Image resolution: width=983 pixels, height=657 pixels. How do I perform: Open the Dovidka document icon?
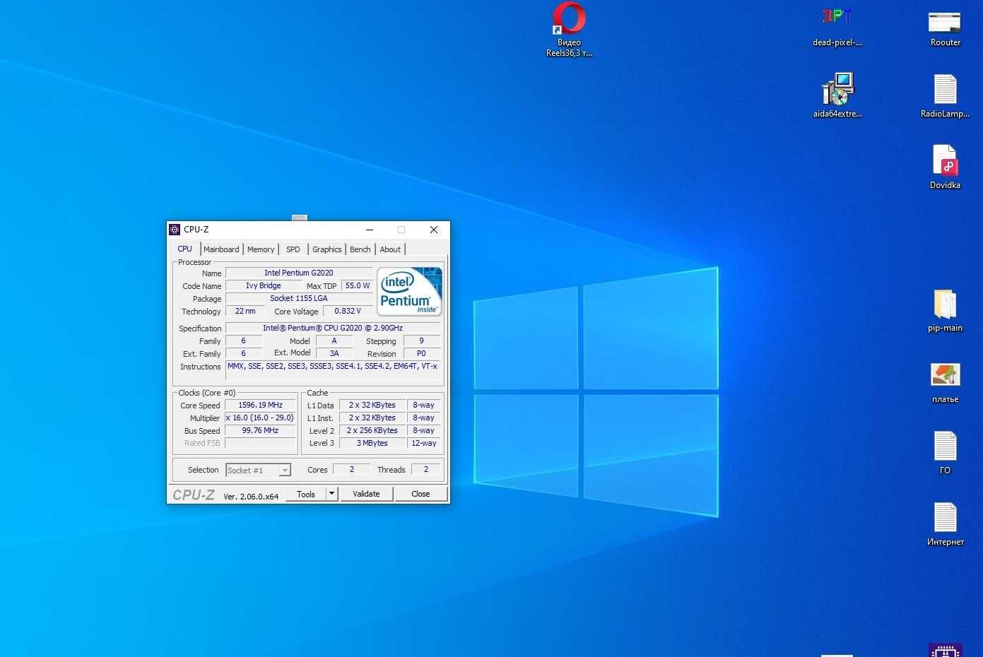point(945,160)
